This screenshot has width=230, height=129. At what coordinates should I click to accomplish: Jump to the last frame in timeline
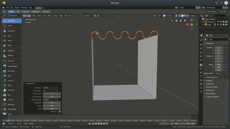(x=107, y=124)
